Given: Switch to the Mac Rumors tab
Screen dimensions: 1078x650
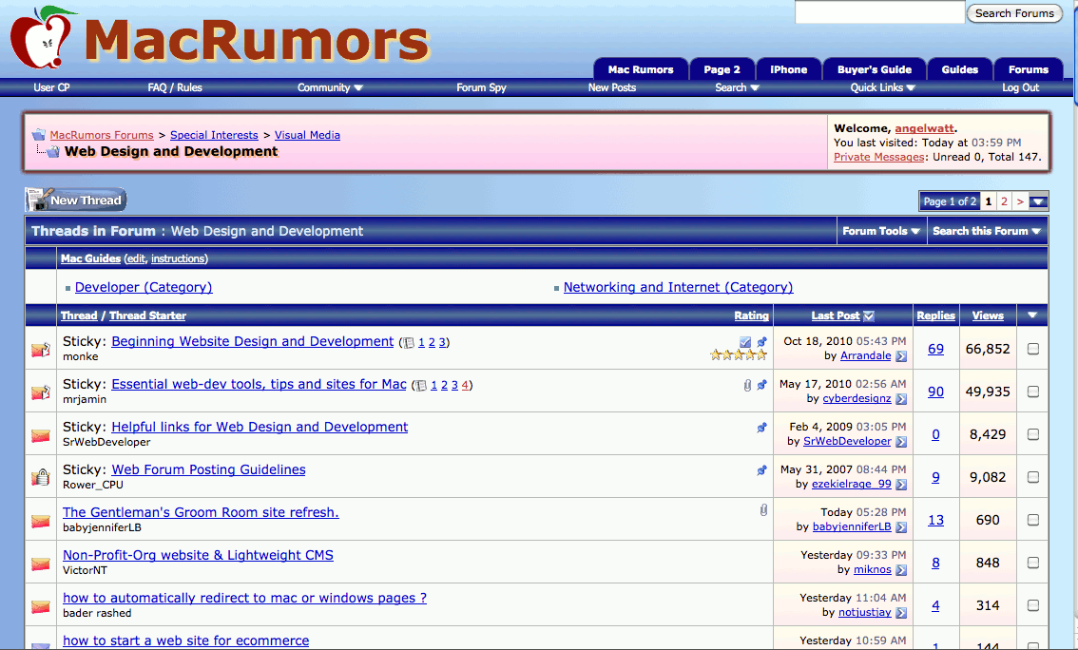Looking at the screenshot, I should [640, 68].
